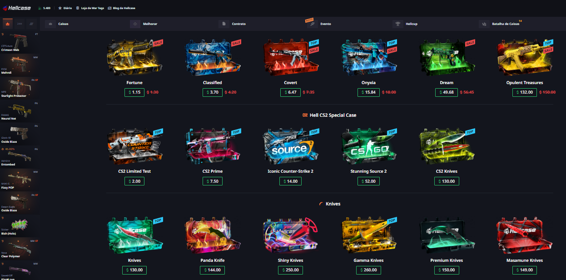Open the Evento tab
This screenshot has width=566, height=280.
325,24
